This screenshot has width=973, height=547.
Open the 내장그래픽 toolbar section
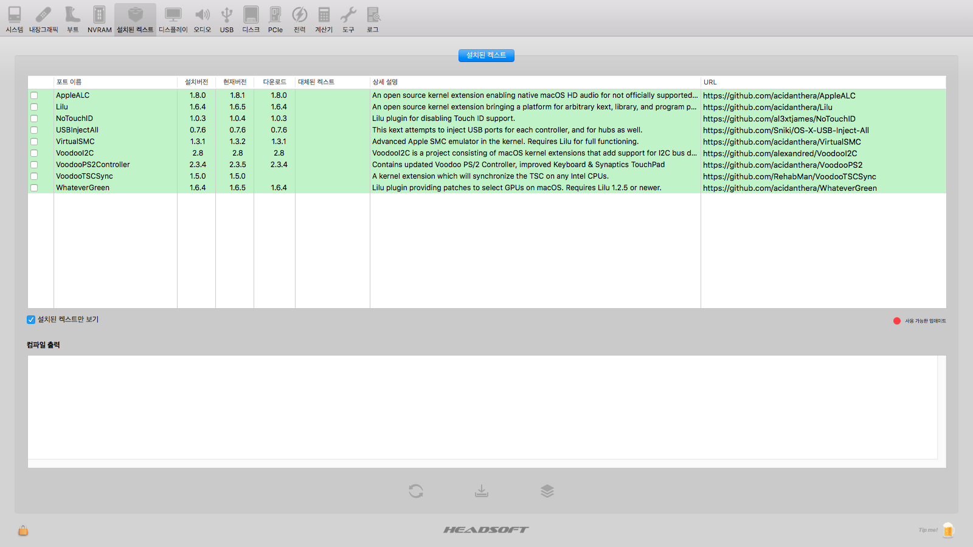click(44, 19)
